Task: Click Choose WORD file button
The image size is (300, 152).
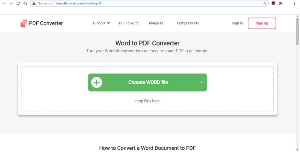Action: click(x=142, y=82)
